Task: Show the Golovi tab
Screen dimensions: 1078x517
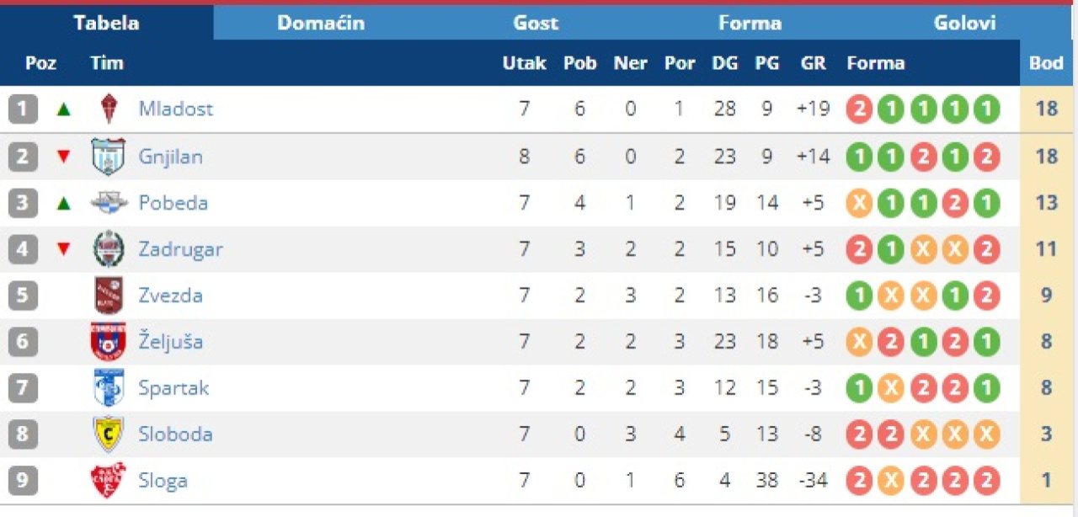Action: click(964, 23)
